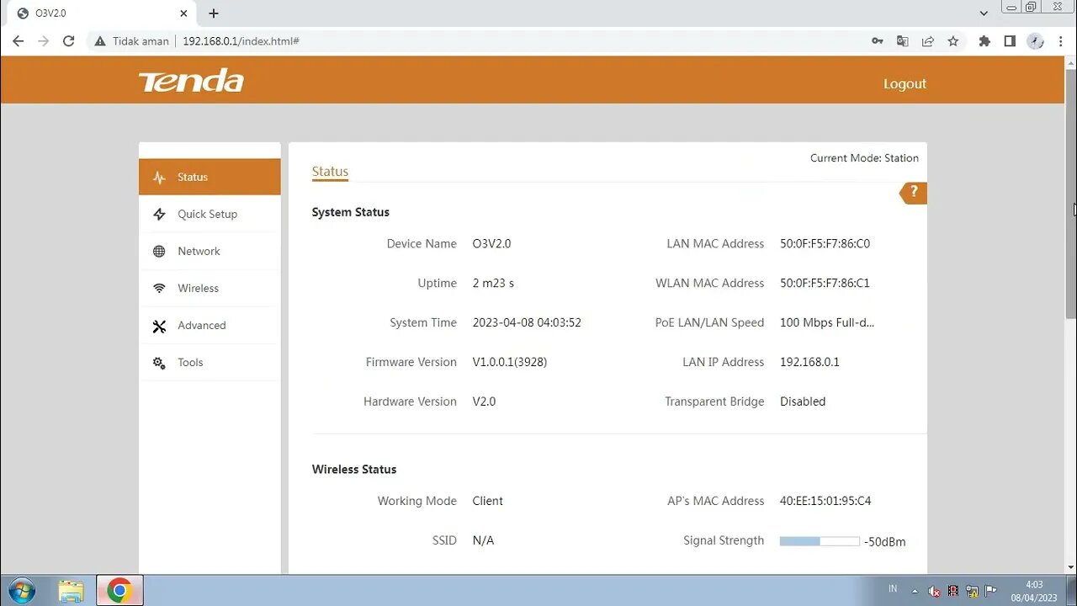Click the signal strength bar

pyautogui.click(x=820, y=541)
